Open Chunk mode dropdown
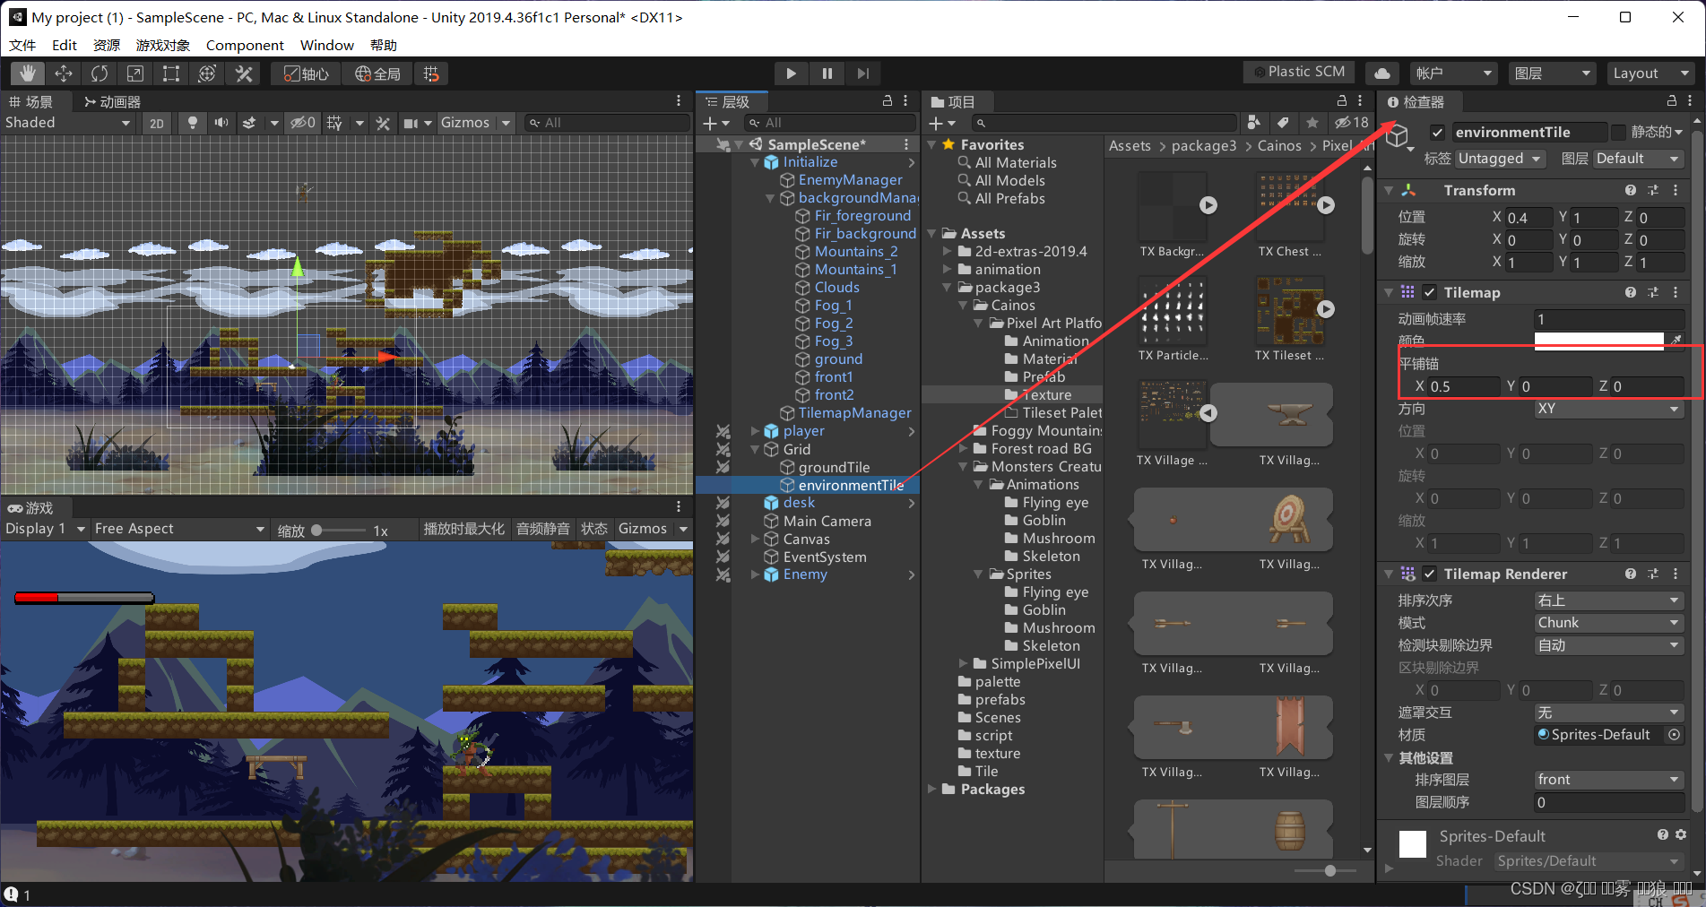Screen dimensions: 1706x907 pos(1609,623)
